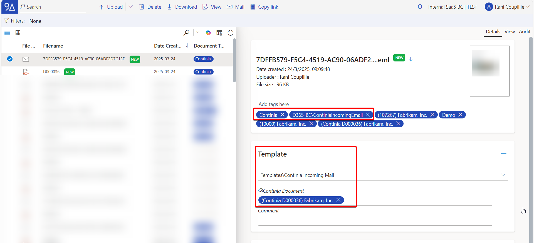Switch to the Audit tab
534x243 pixels.
click(x=525, y=32)
